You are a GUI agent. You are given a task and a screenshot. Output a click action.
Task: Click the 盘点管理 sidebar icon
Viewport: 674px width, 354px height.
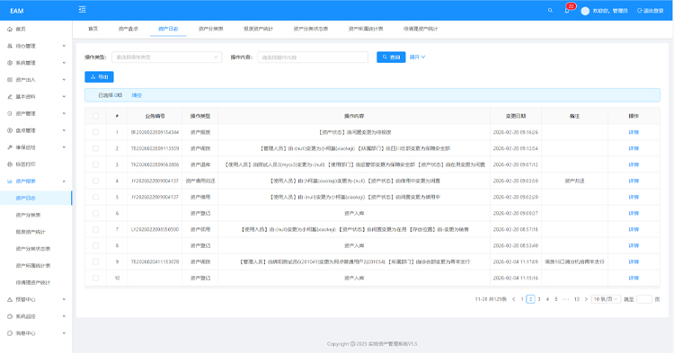(x=10, y=130)
